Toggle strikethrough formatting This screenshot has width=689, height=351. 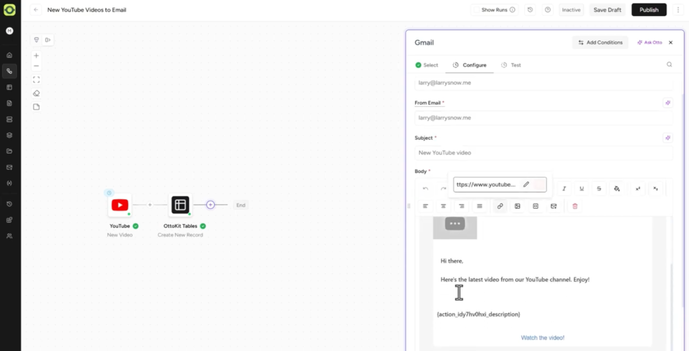tap(599, 189)
